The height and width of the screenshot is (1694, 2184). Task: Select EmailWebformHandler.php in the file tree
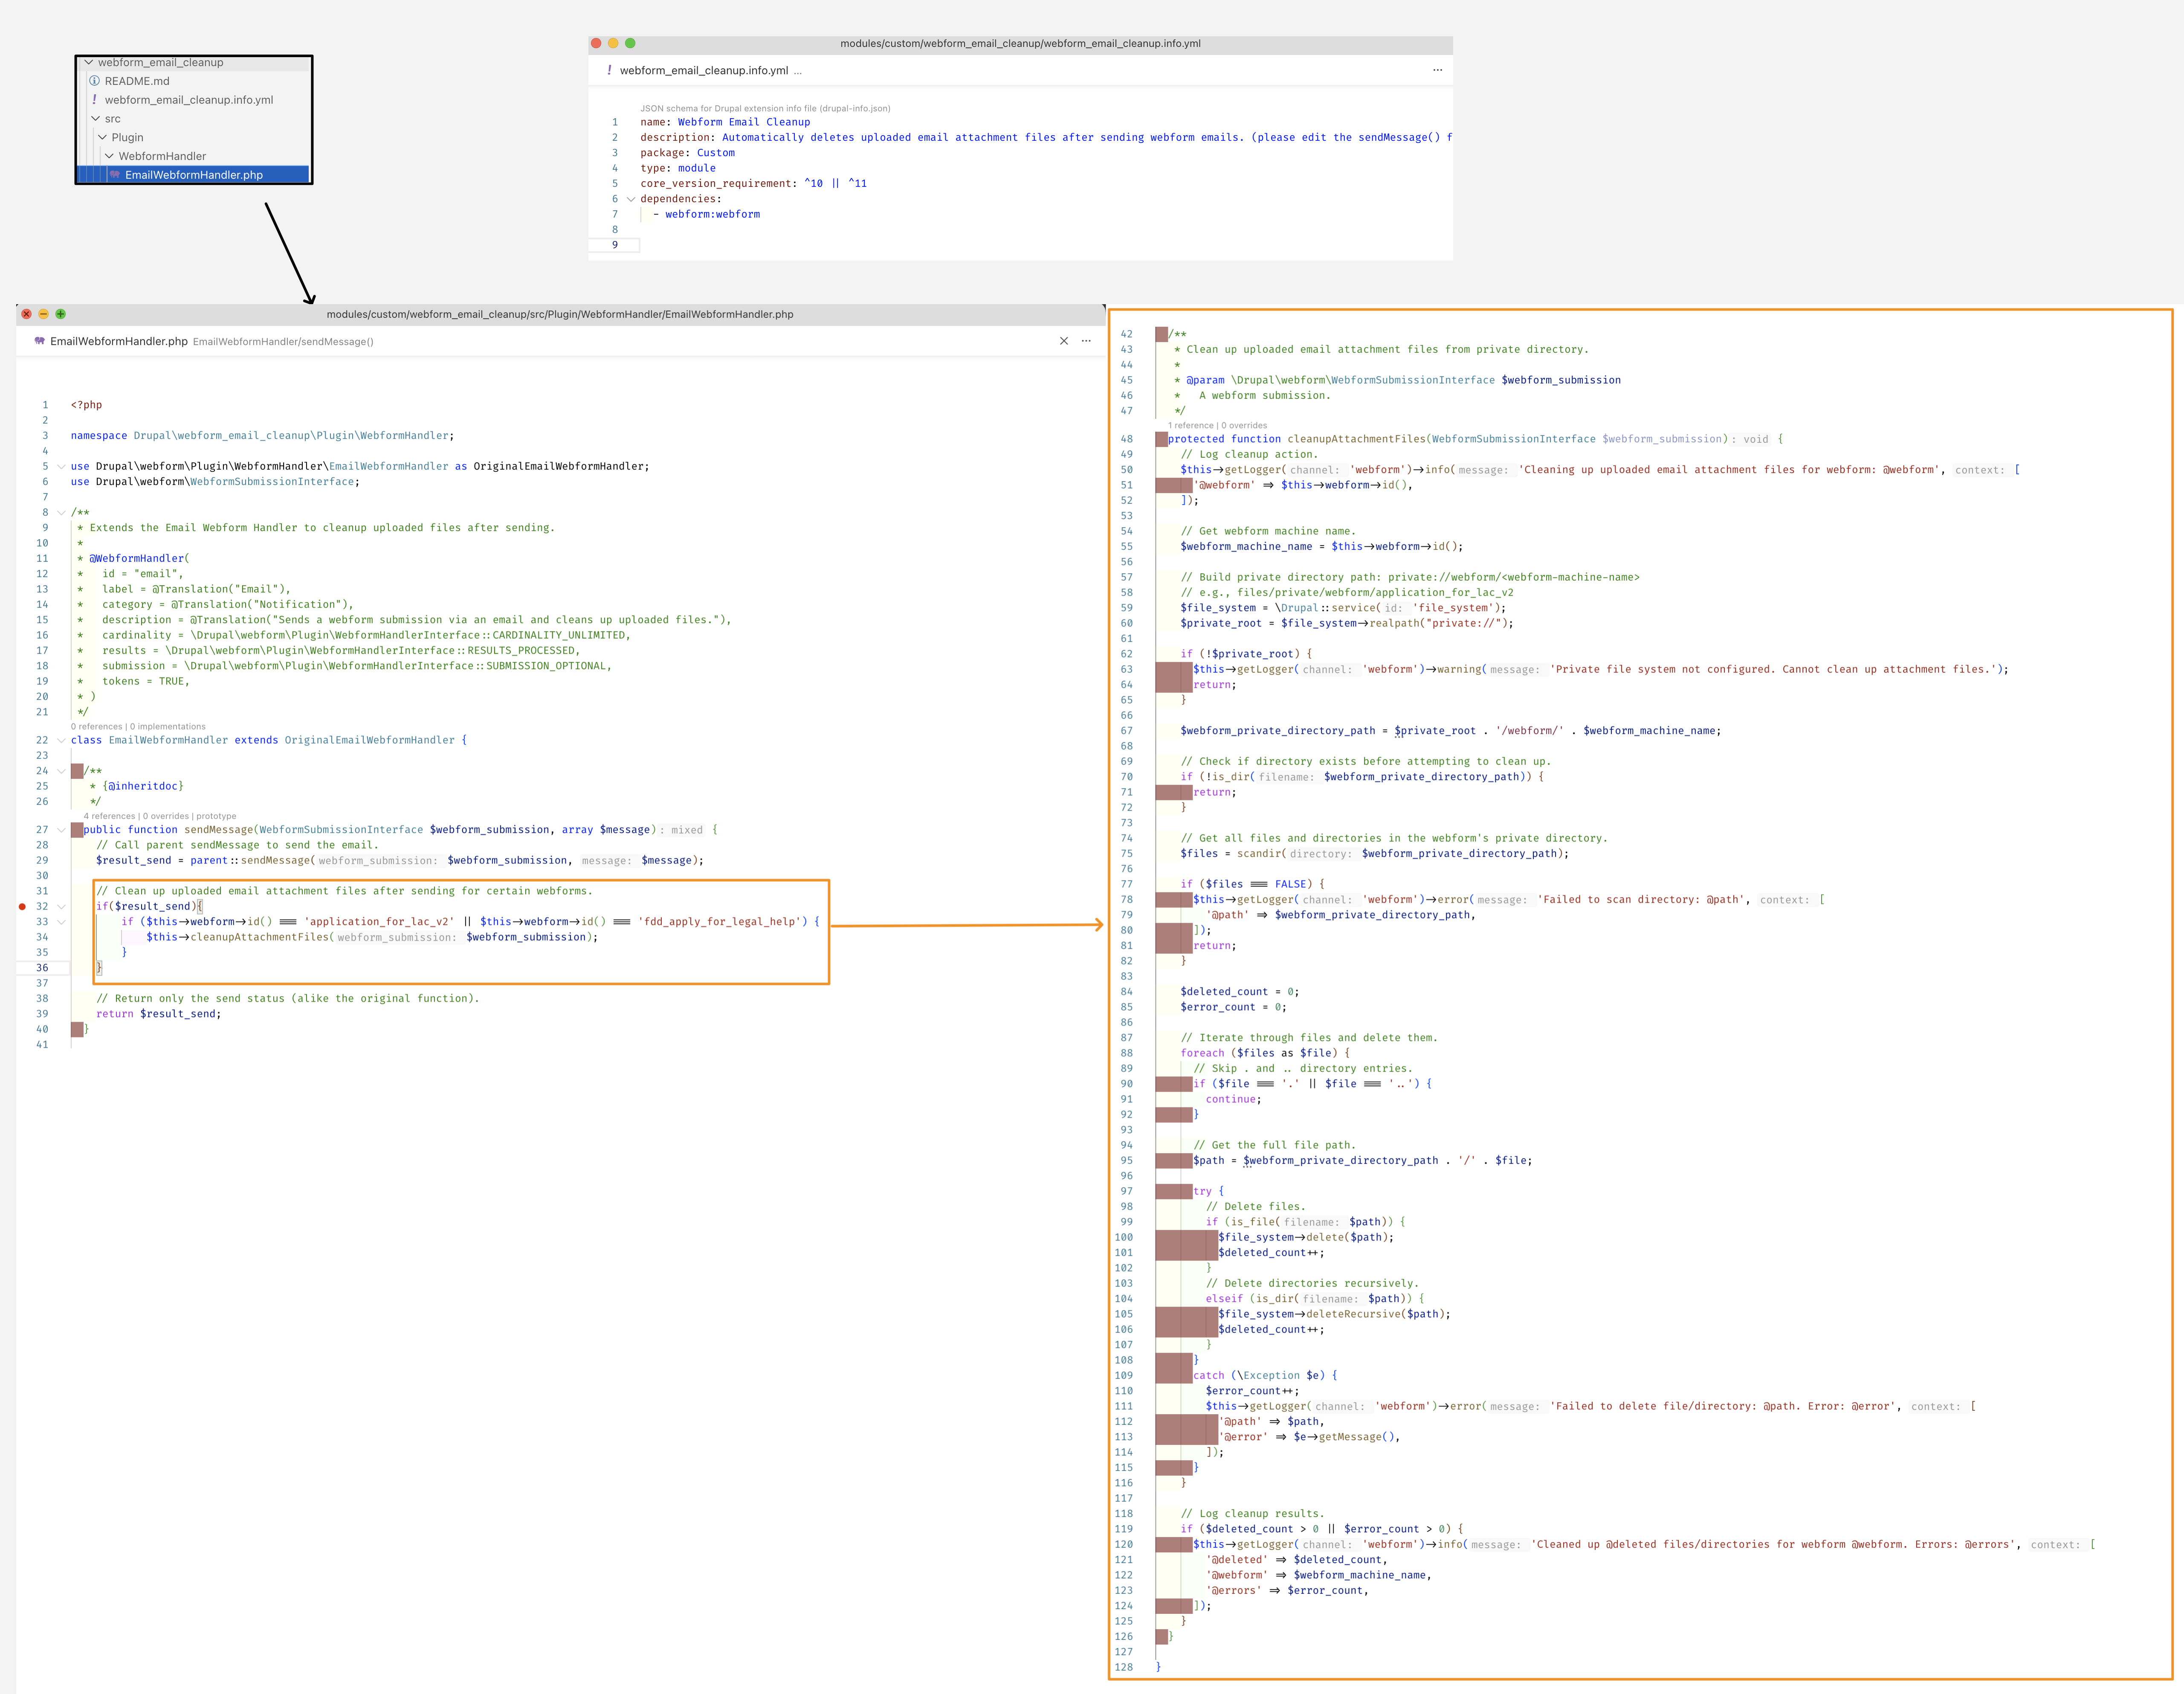[193, 174]
